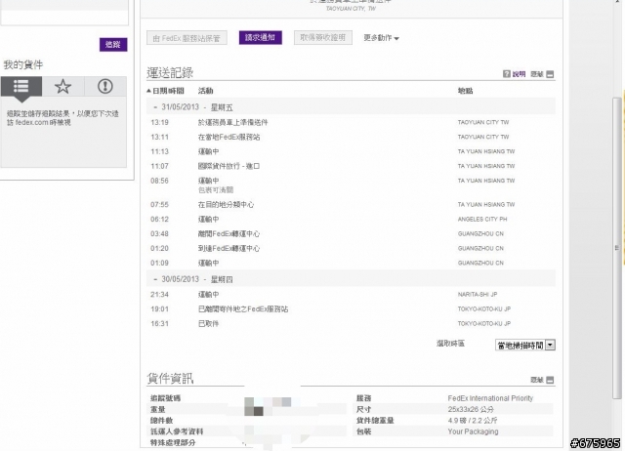Screen dimensions: 625x451
Task: Collapse the 31/05/2013 星期五 date group
Action: coord(155,107)
